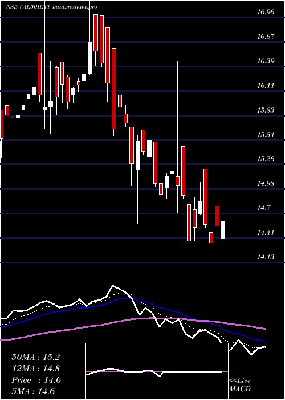Click the 16.67 price axis label
Screen dimensions: 285x400
(x=266, y=36)
